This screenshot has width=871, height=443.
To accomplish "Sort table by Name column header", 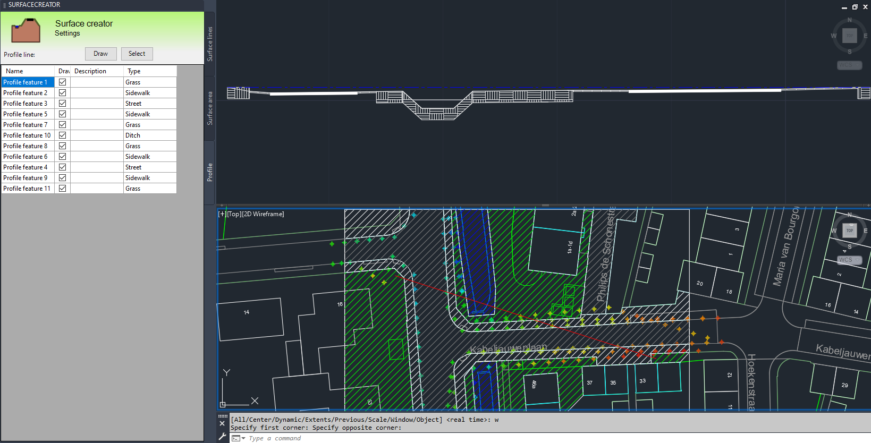I will [x=28, y=71].
